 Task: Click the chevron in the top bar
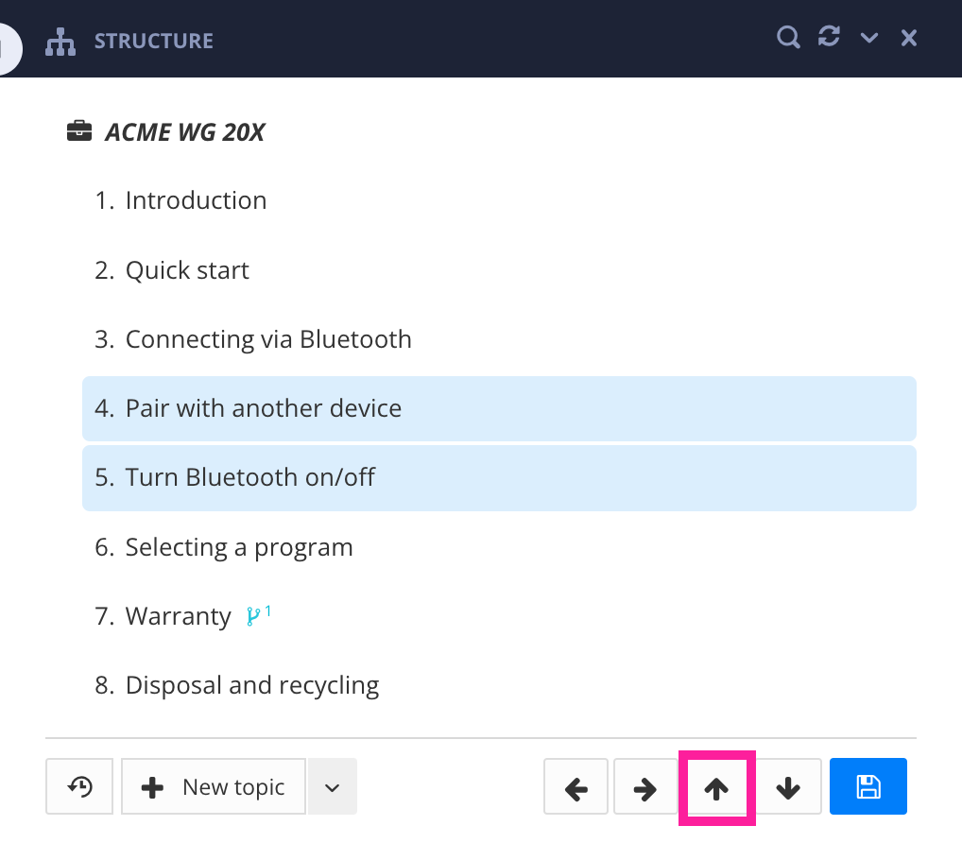(868, 37)
